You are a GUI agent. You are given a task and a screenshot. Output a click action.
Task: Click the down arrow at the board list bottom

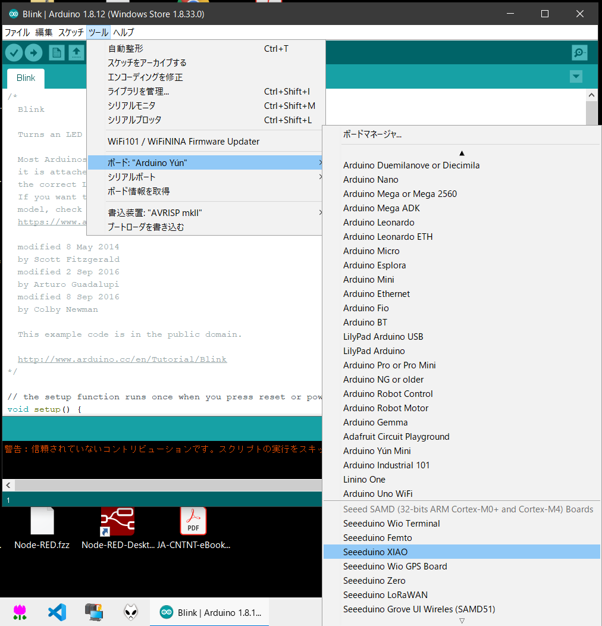[x=462, y=621]
